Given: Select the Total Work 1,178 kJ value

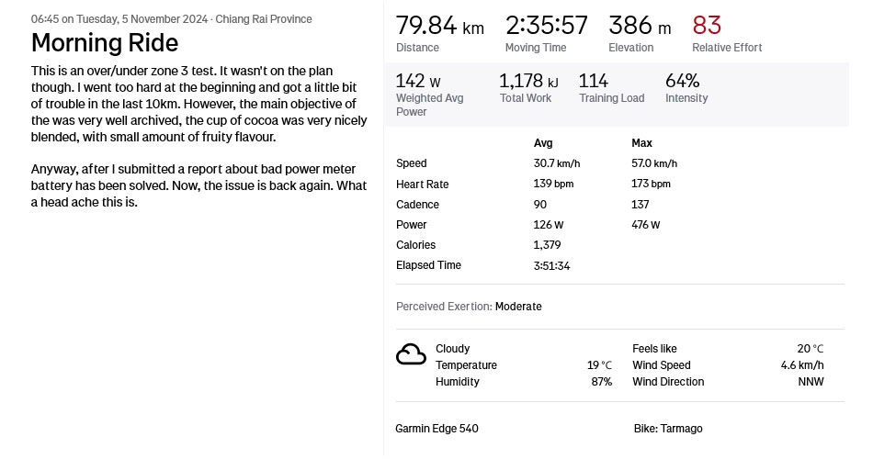Looking at the screenshot, I should [528, 81].
